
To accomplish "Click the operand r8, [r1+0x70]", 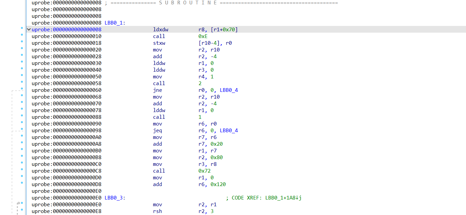I will pyautogui.click(x=218, y=30).
